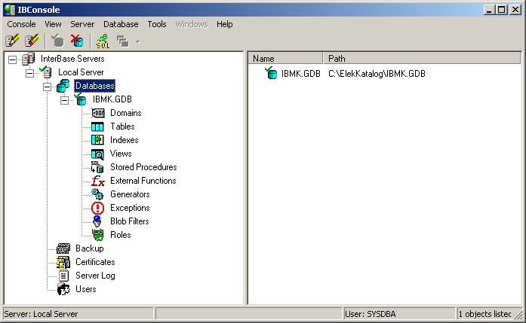Screen dimensions: 526x323
Task: Select IBMK.GDB name in right list
Action: click(x=301, y=74)
